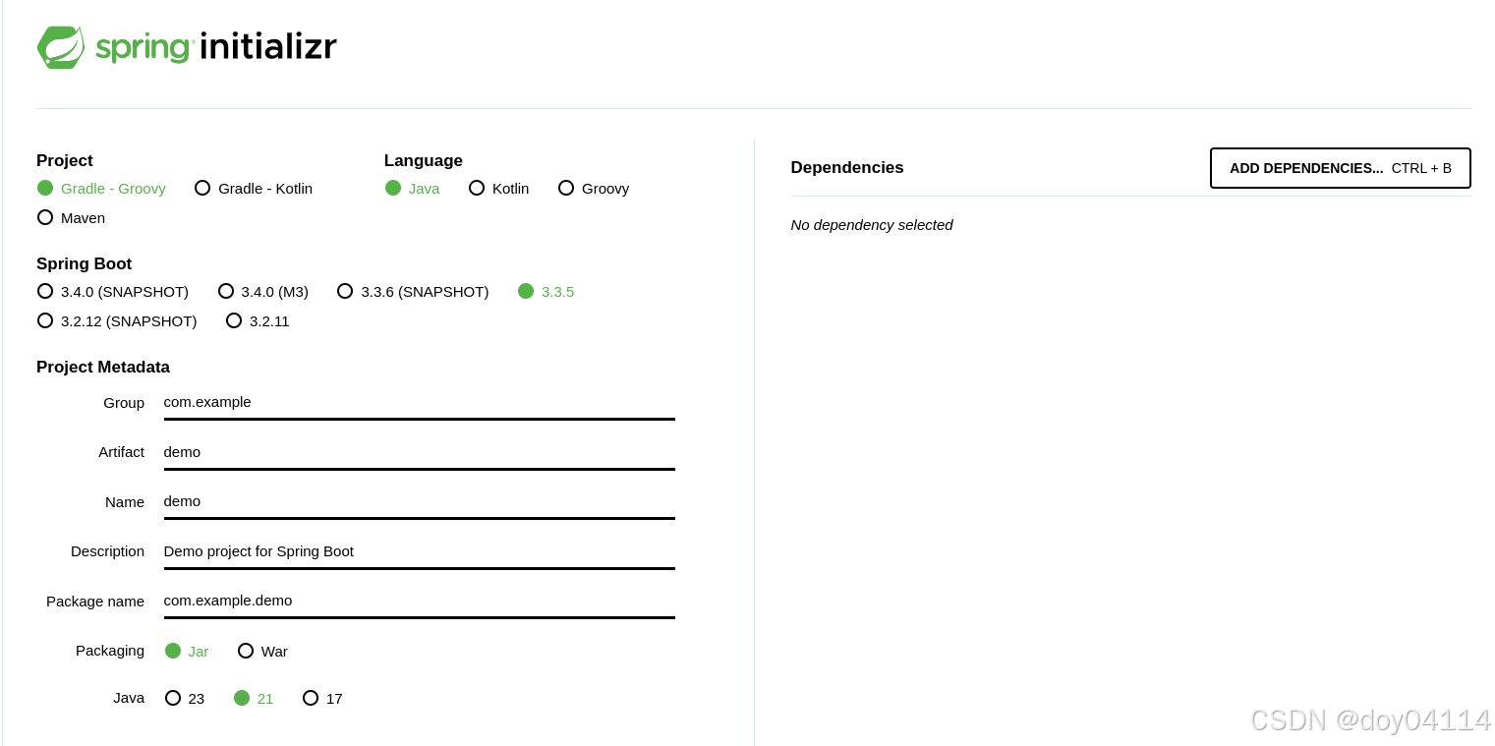Select Spring Boot 3.2.11 version
1495x746 pixels.
(x=258, y=320)
